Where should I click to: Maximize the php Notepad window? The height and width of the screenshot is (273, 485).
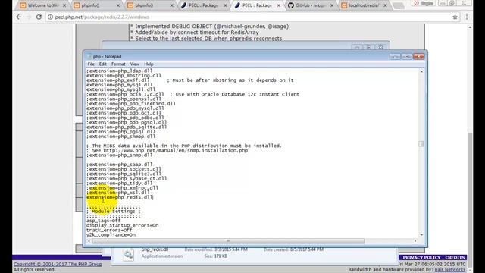406,56
